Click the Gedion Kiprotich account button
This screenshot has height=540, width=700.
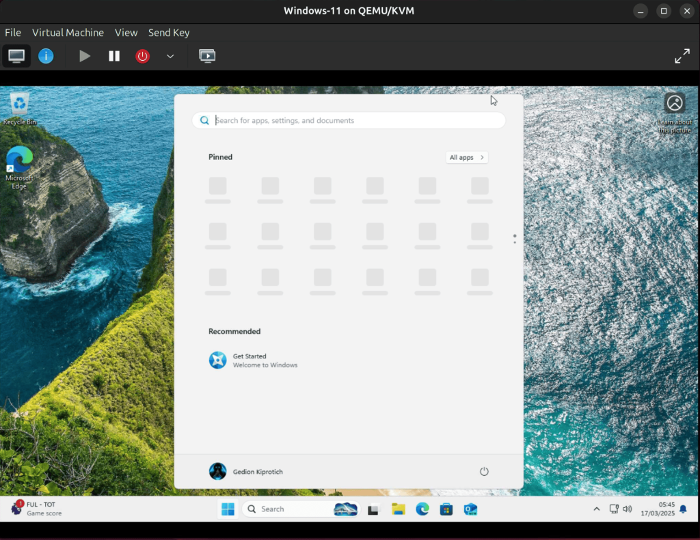coord(245,471)
